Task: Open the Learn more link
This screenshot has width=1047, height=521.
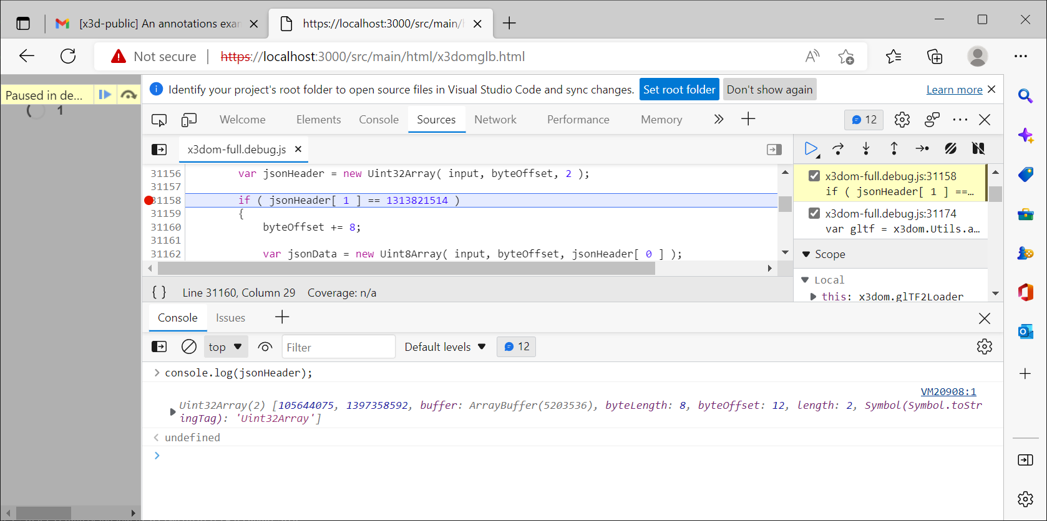Action: pos(954,90)
